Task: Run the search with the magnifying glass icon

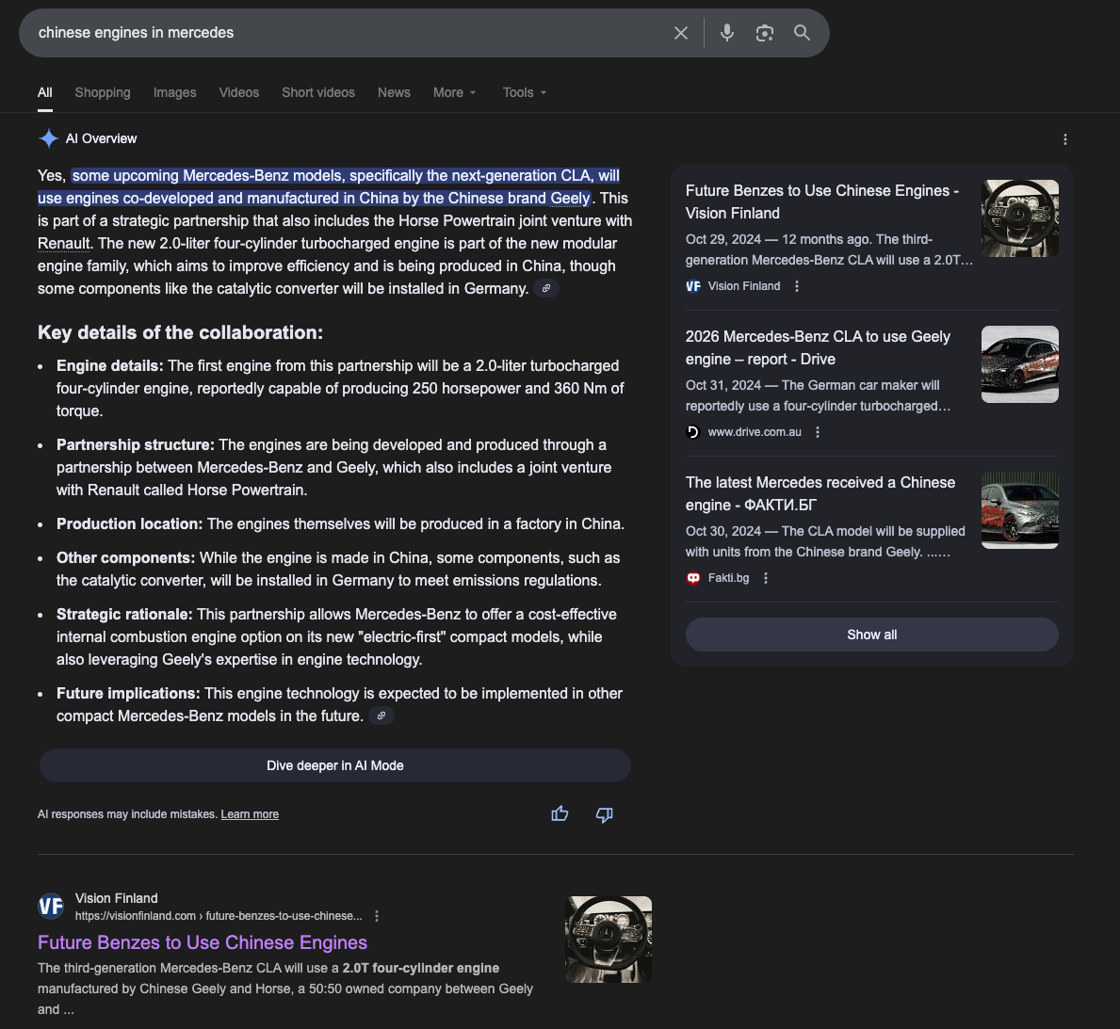Action: [803, 33]
